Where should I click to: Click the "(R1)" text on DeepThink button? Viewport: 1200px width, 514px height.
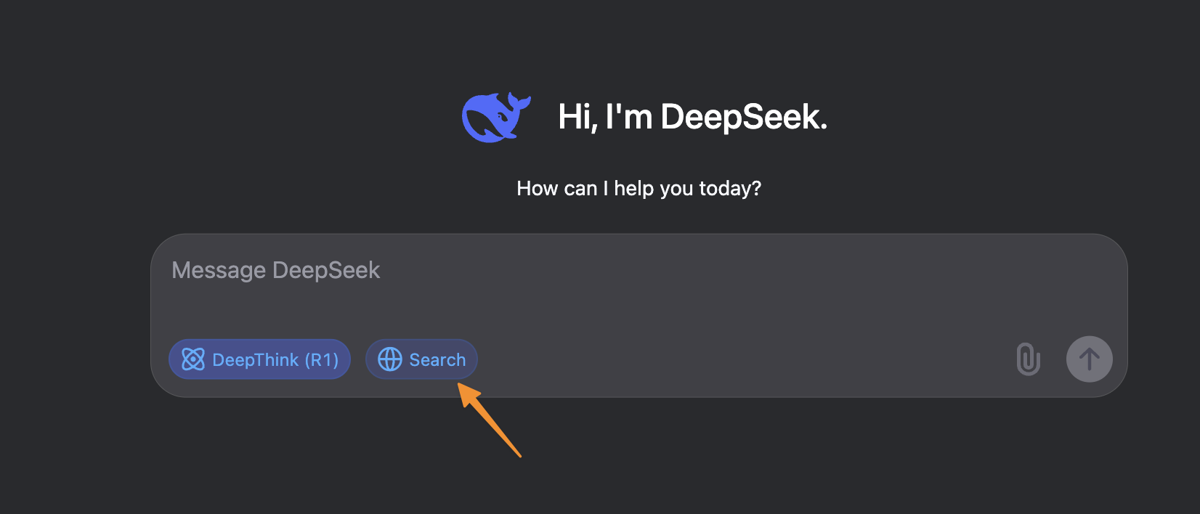322,360
